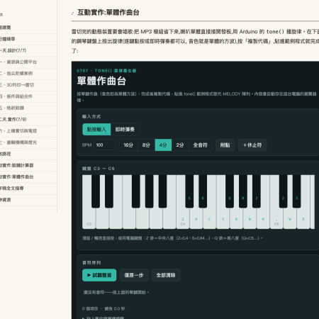Play the white key labeled Z / C4

tap(183, 218)
